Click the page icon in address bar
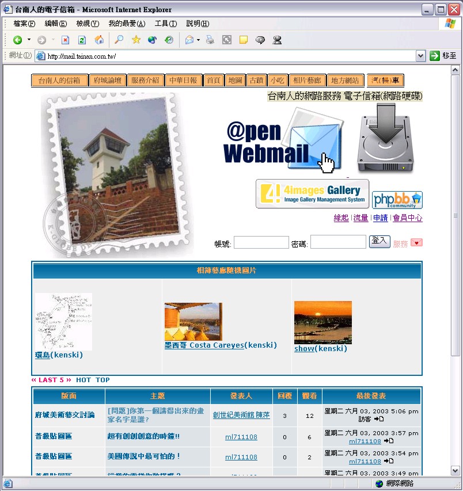Viewport: 463px width, 491px height. (x=41, y=56)
